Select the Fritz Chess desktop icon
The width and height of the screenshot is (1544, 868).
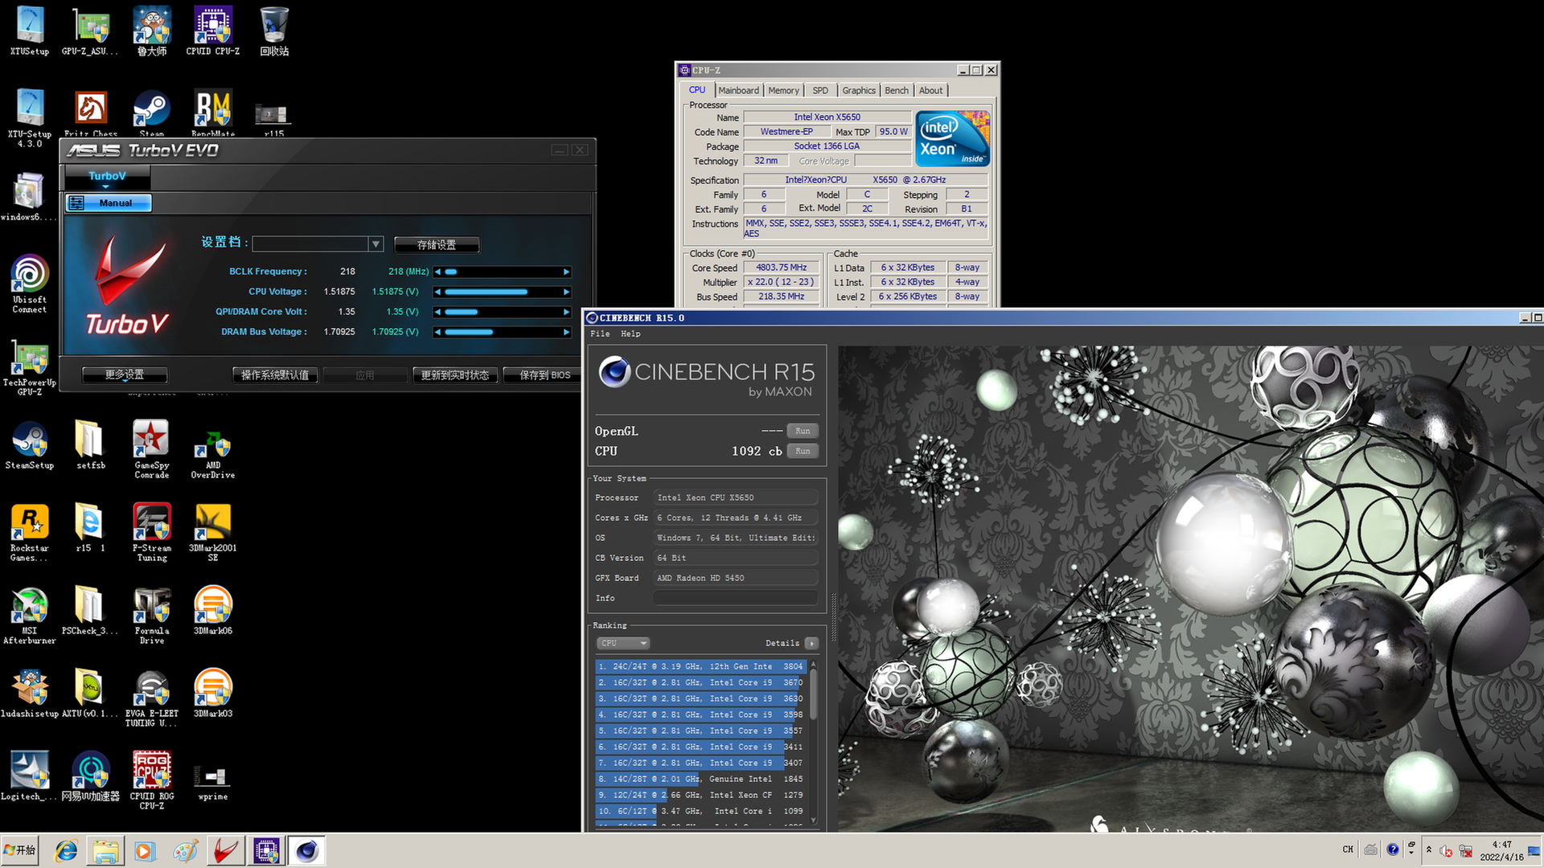pos(91,113)
